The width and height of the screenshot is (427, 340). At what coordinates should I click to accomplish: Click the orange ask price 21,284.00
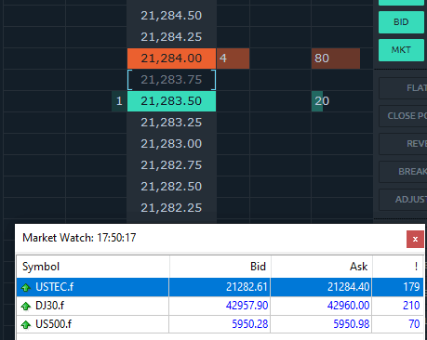171,59
